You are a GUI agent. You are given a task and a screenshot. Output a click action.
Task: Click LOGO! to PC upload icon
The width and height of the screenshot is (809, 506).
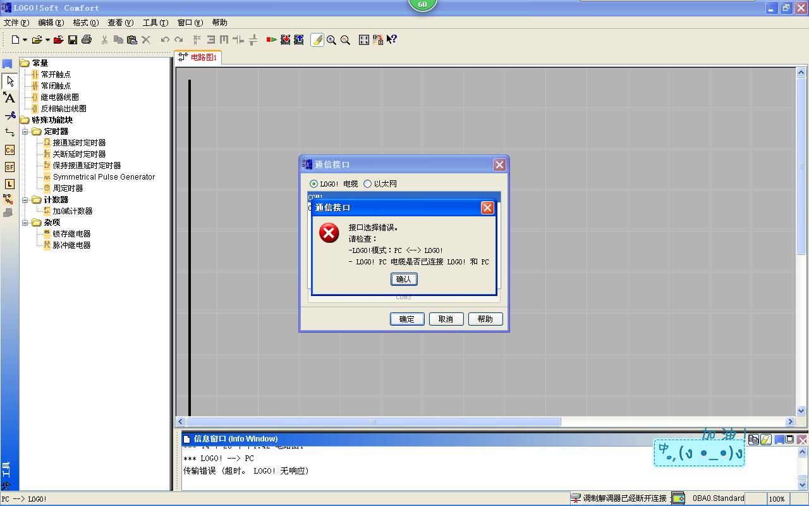[x=299, y=40]
